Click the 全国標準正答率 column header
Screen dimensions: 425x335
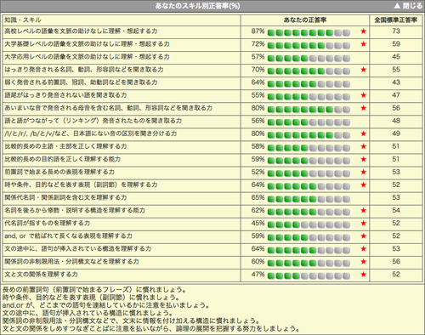click(396, 20)
